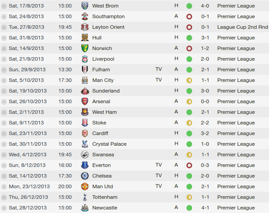
Task: Click the Tottenham cockerel crest
Action: click(x=85, y=197)
